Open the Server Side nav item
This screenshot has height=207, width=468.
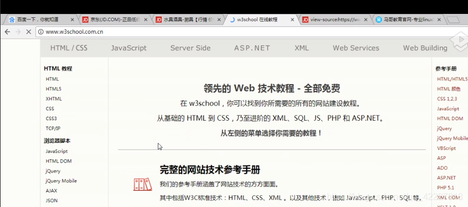190,48
